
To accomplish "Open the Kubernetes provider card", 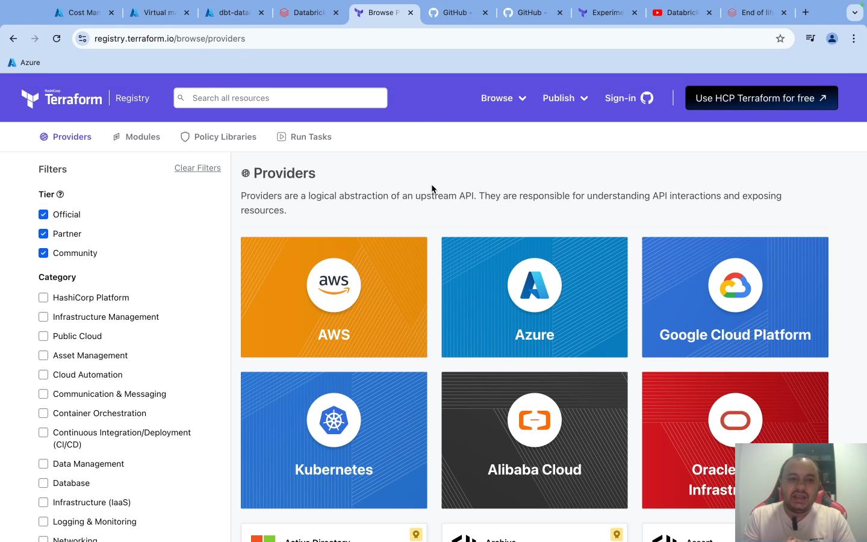I will (x=334, y=440).
